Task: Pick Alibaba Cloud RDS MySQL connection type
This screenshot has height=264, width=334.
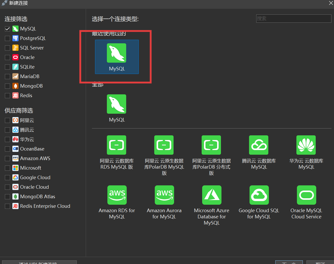Action: 117,145
